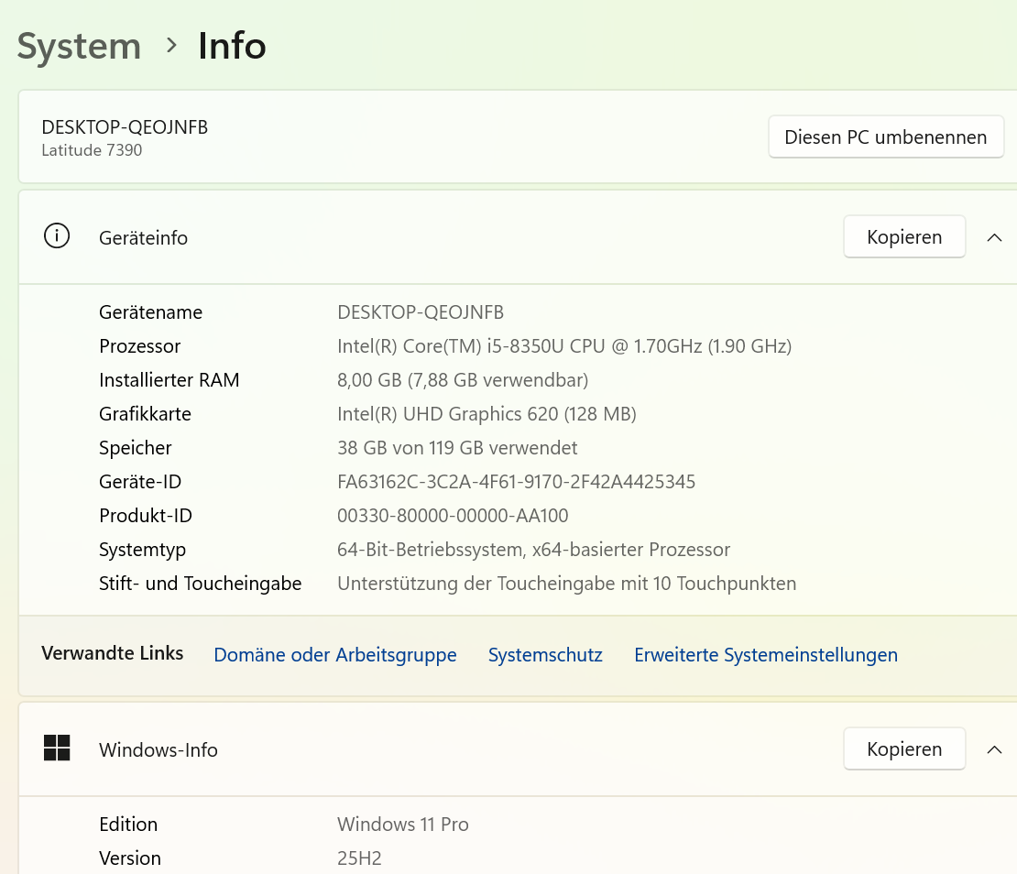Click the Installierter RAM label
1017x874 pixels.
tap(169, 380)
